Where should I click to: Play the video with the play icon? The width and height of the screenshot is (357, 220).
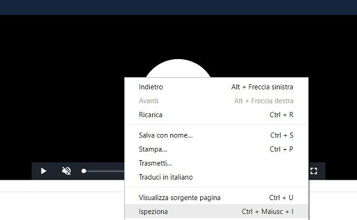click(43, 171)
